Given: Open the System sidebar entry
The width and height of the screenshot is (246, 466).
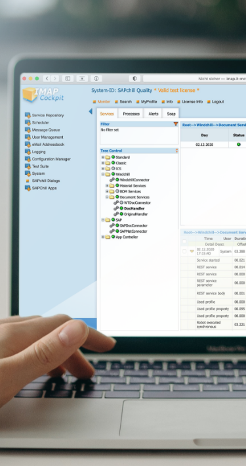Looking at the screenshot, I should coord(35,174).
